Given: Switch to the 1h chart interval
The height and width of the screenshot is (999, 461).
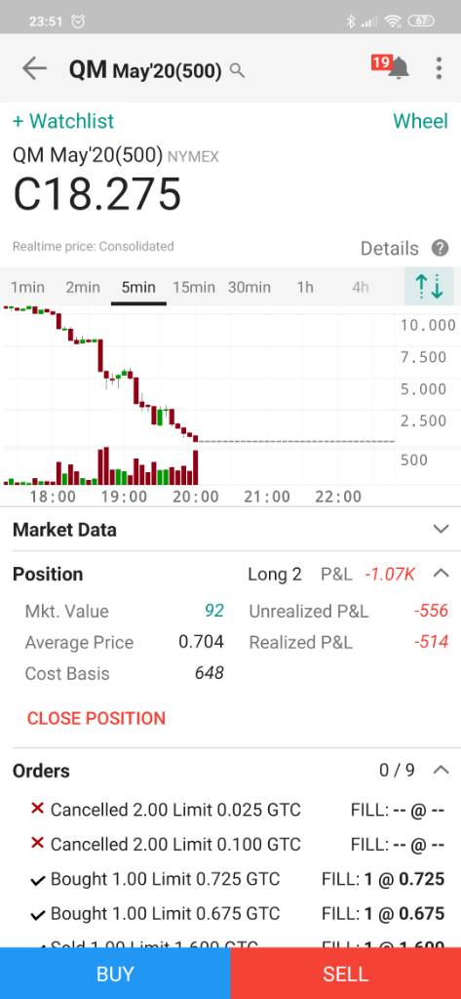Looking at the screenshot, I should pos(305,288).
